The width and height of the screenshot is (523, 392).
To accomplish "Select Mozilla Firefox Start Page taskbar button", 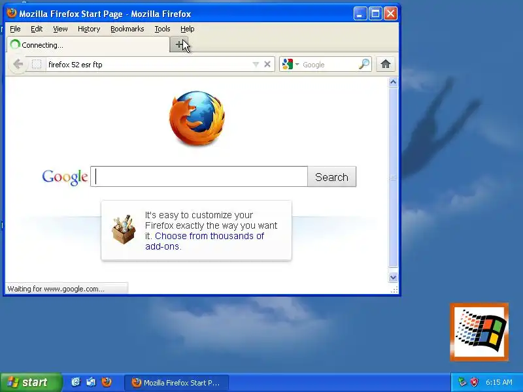I will click(177, 383).
